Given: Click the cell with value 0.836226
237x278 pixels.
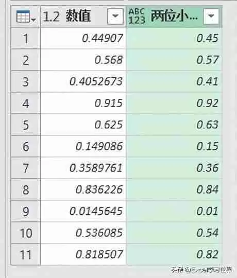Looking at the screenshot, I should tap(83, 189).
